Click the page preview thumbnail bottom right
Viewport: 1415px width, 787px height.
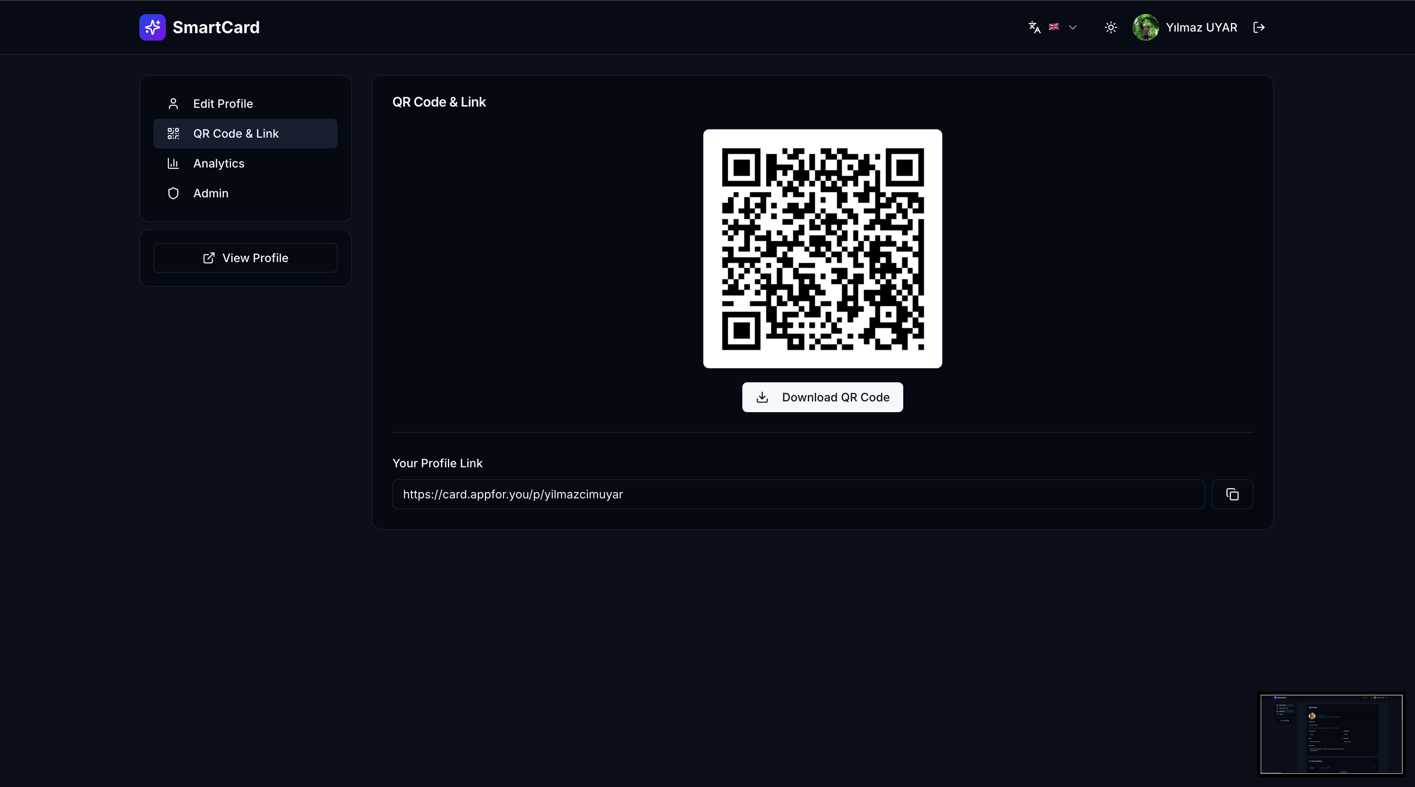coord(1332,734)
